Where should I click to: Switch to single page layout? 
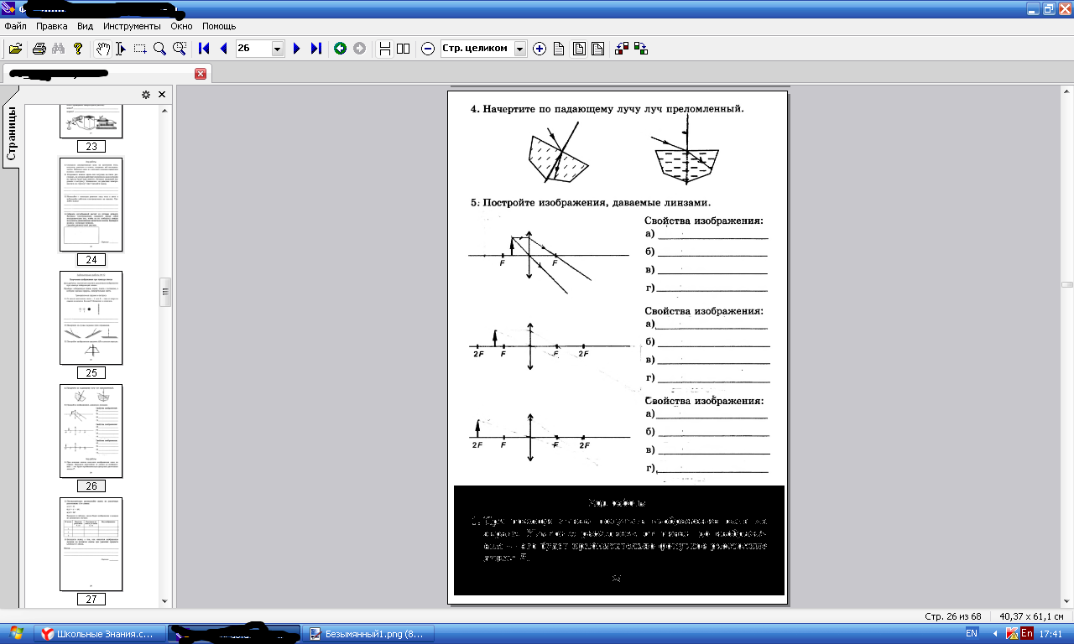[384, 49]
